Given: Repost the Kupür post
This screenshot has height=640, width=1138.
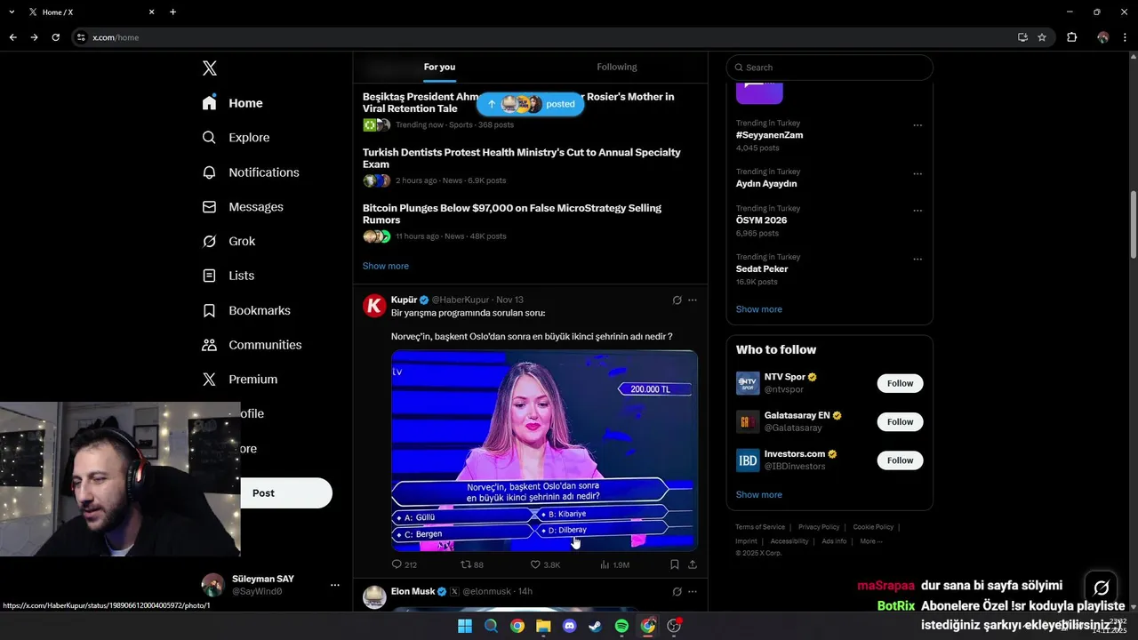Looking at the screenshot, I should tap(472, 564).
